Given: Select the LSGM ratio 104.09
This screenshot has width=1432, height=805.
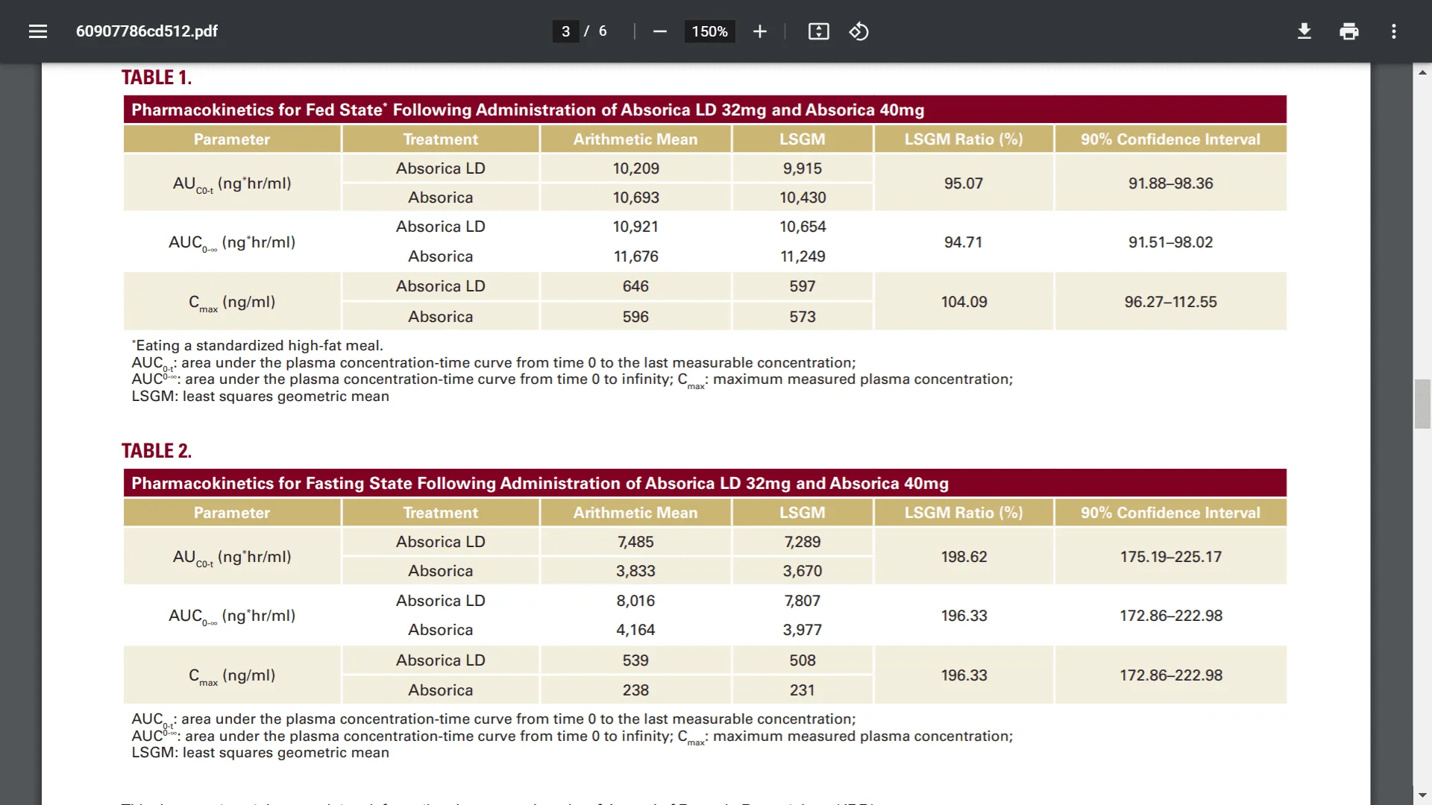Looking at the screenshot, I should click(964, 302).
